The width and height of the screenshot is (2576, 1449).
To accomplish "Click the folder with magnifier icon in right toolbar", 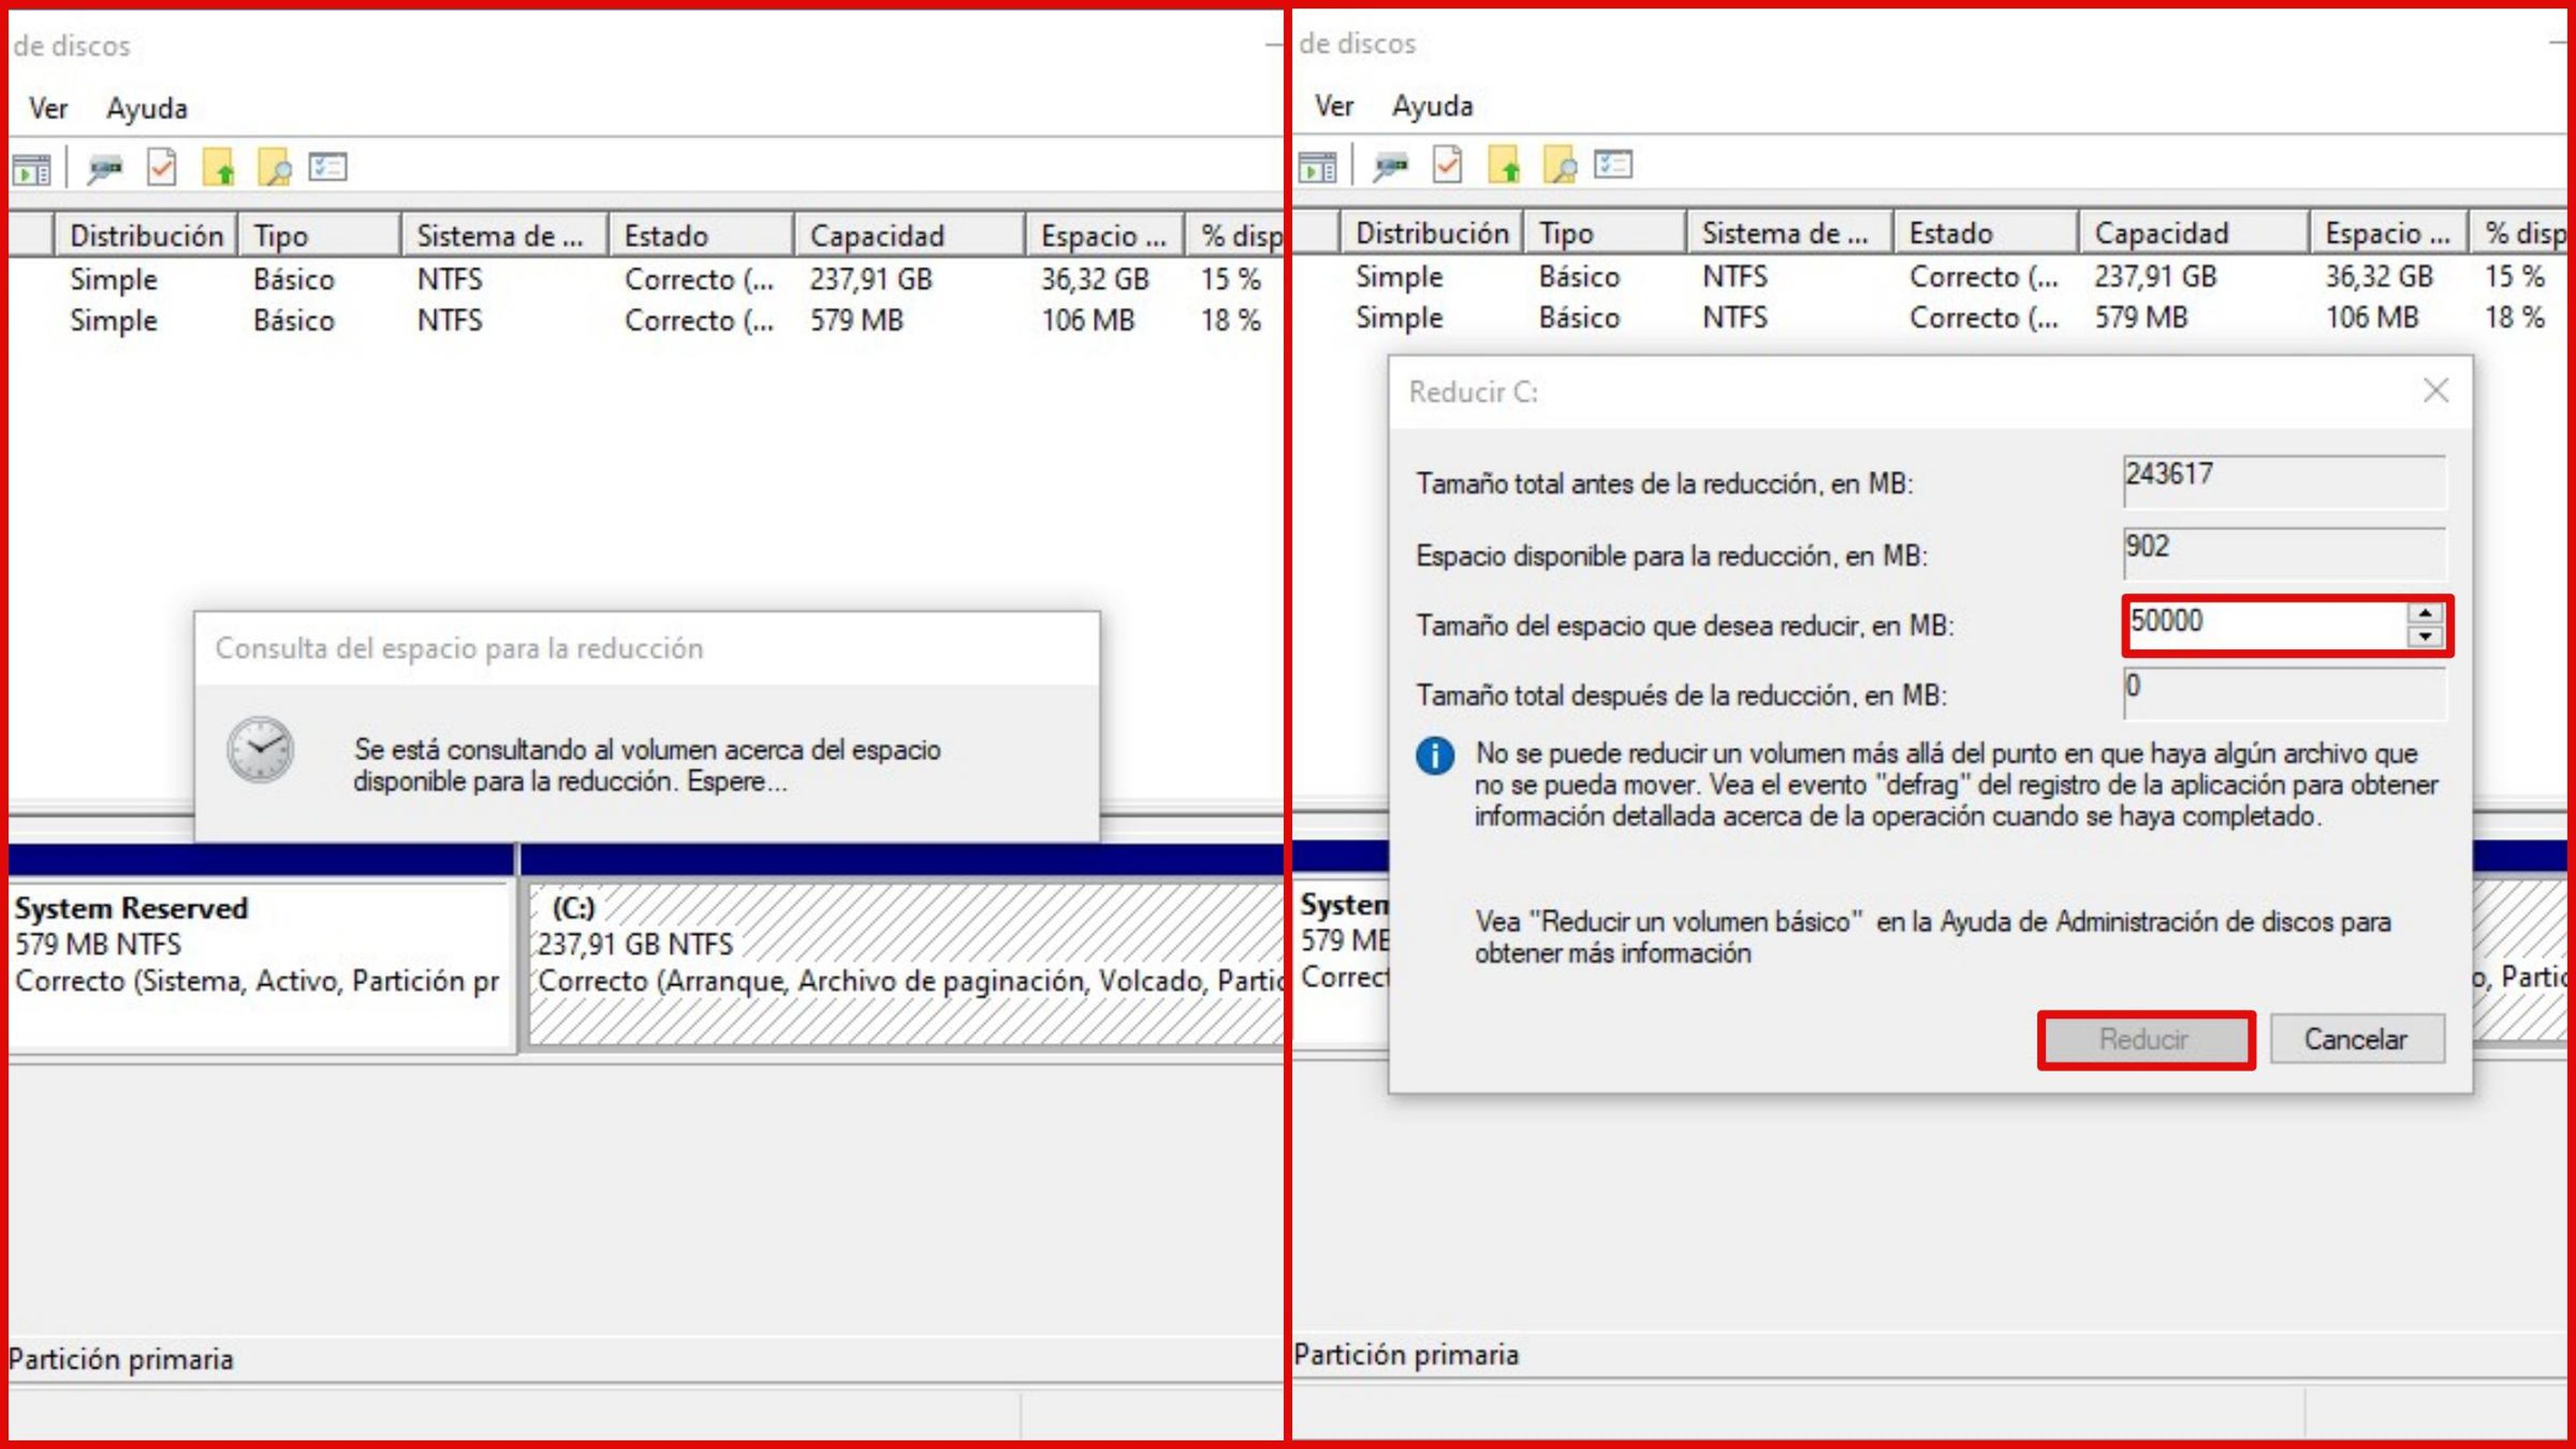I will [x=1560, y=164].
